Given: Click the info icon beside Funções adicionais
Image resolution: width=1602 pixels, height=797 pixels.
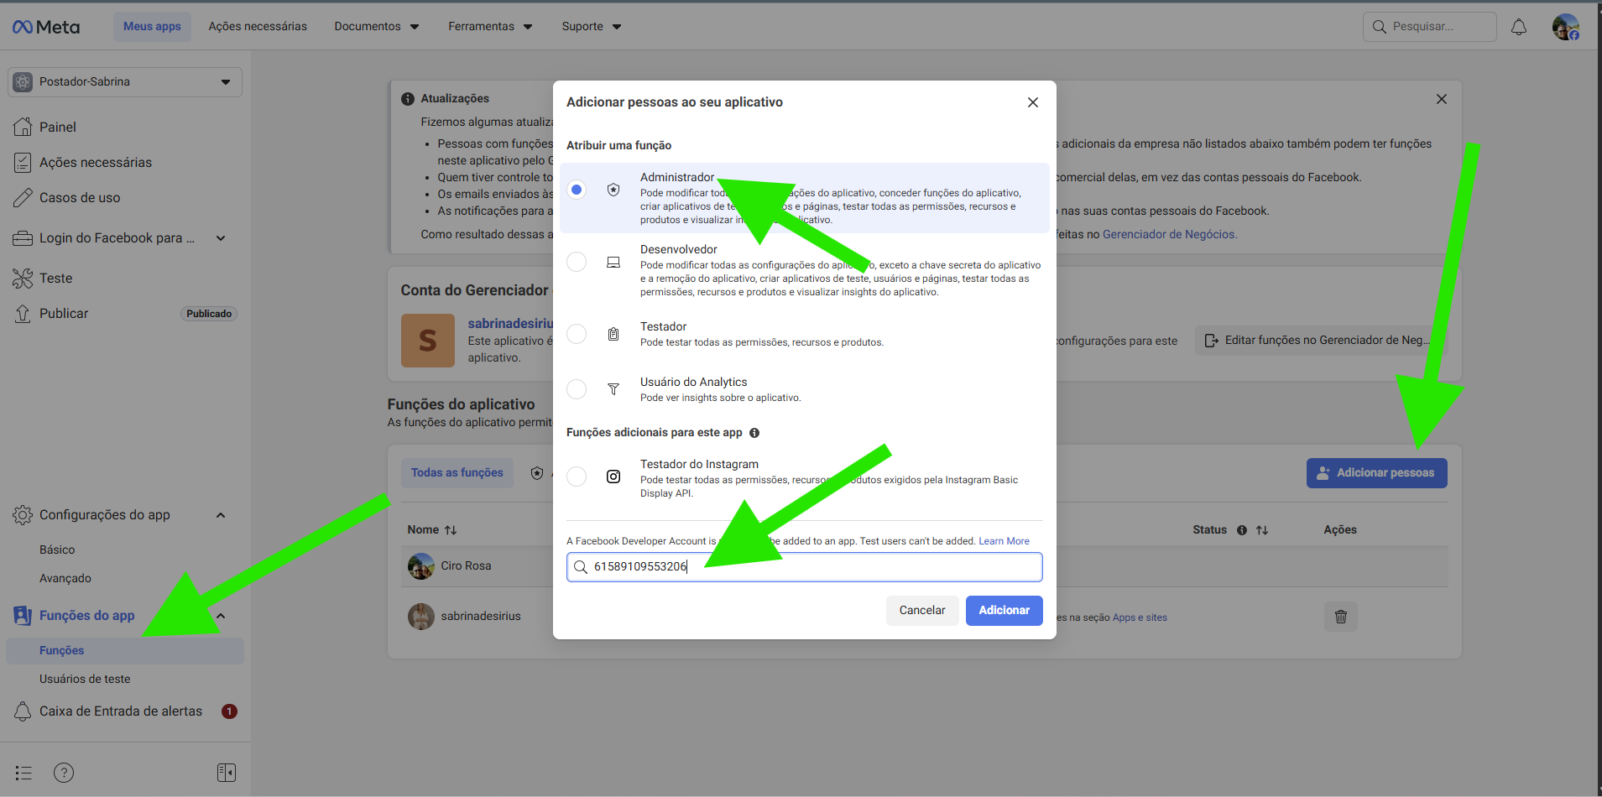Looking at the screenshot, I should tap(754, 433).
